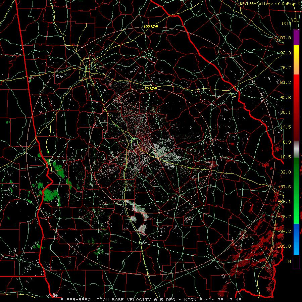The height and width of the screenshot is (302, 302).
Task: Select the -109.8 velocity scale value
Action: coord(283,246)
